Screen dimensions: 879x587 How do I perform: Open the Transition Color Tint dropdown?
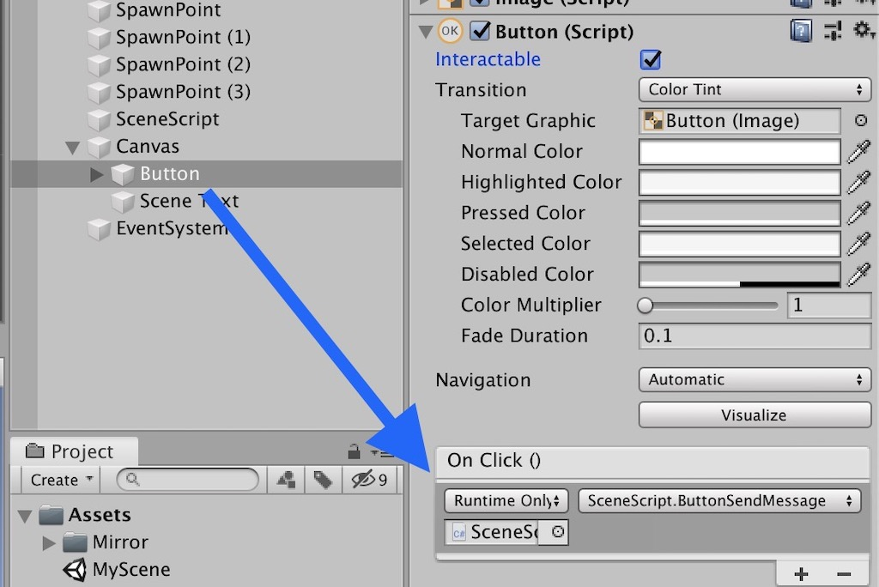pos(754,89)
